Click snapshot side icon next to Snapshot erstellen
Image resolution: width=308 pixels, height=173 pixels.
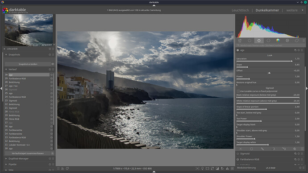[53, 64]
